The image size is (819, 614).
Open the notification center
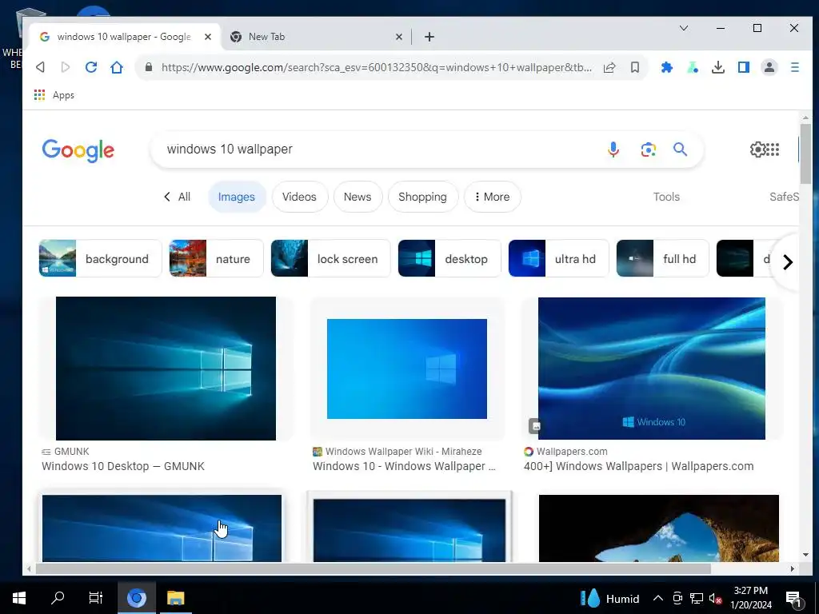793,600
